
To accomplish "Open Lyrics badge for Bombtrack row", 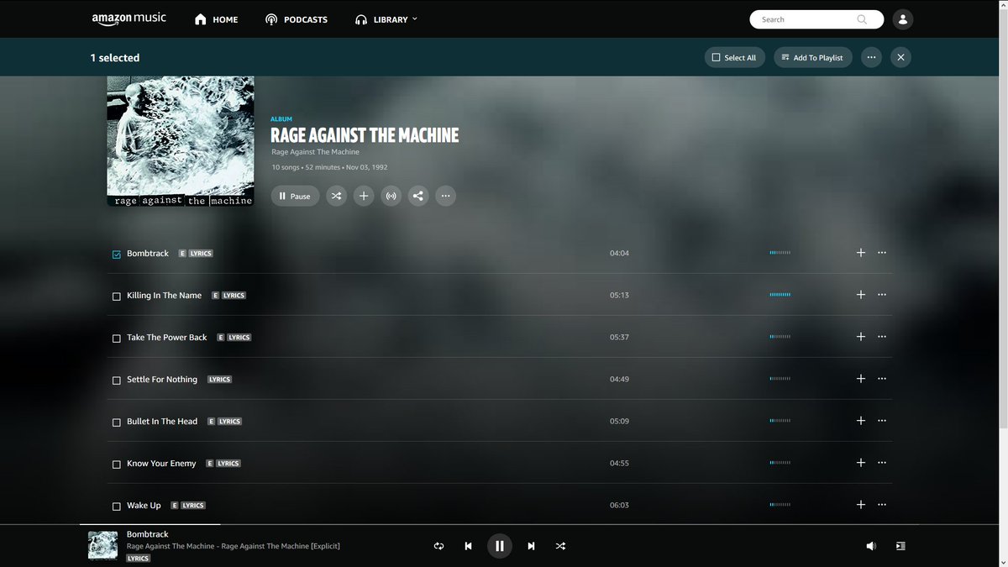I will point(201,253).
